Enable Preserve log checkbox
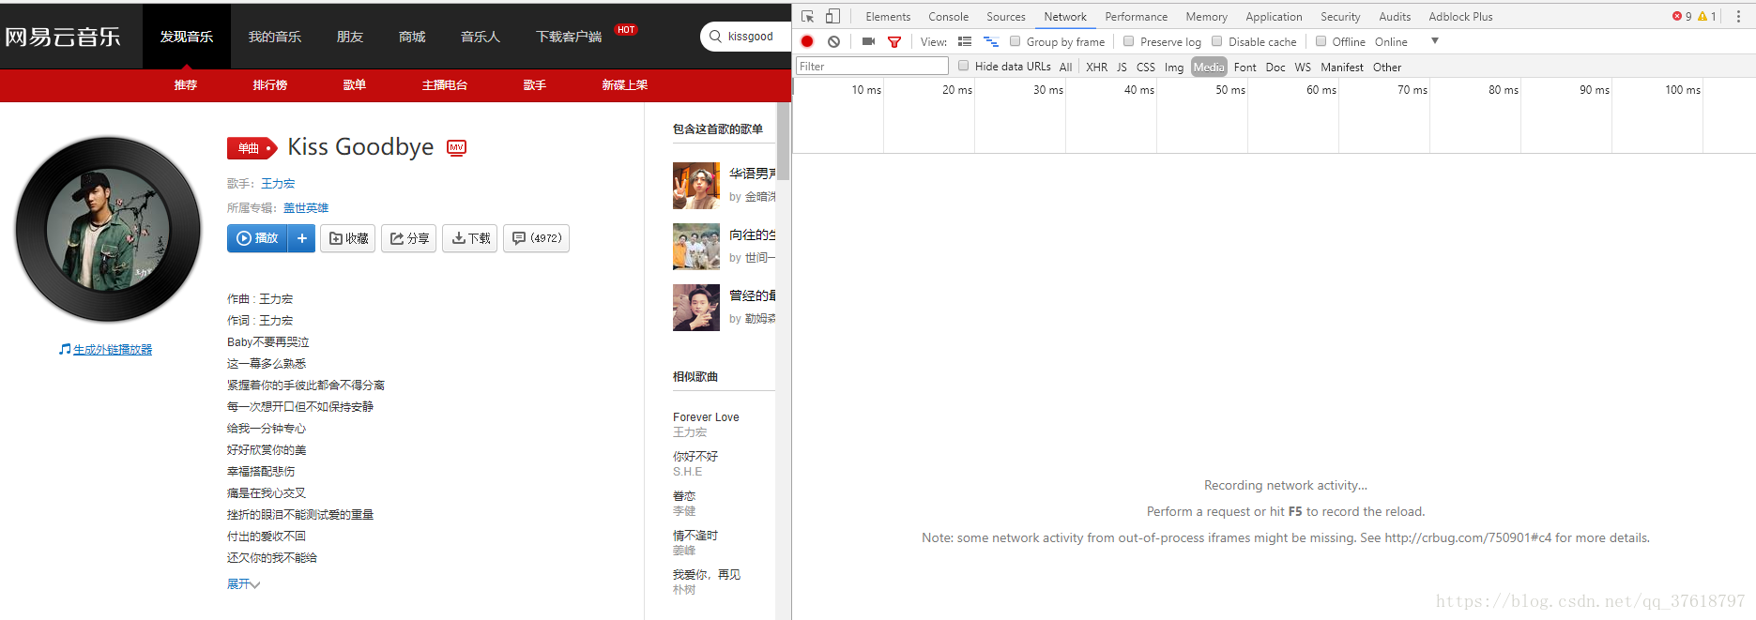The width and height of the screenshot is (1756, 620). tap(1128, 41)
